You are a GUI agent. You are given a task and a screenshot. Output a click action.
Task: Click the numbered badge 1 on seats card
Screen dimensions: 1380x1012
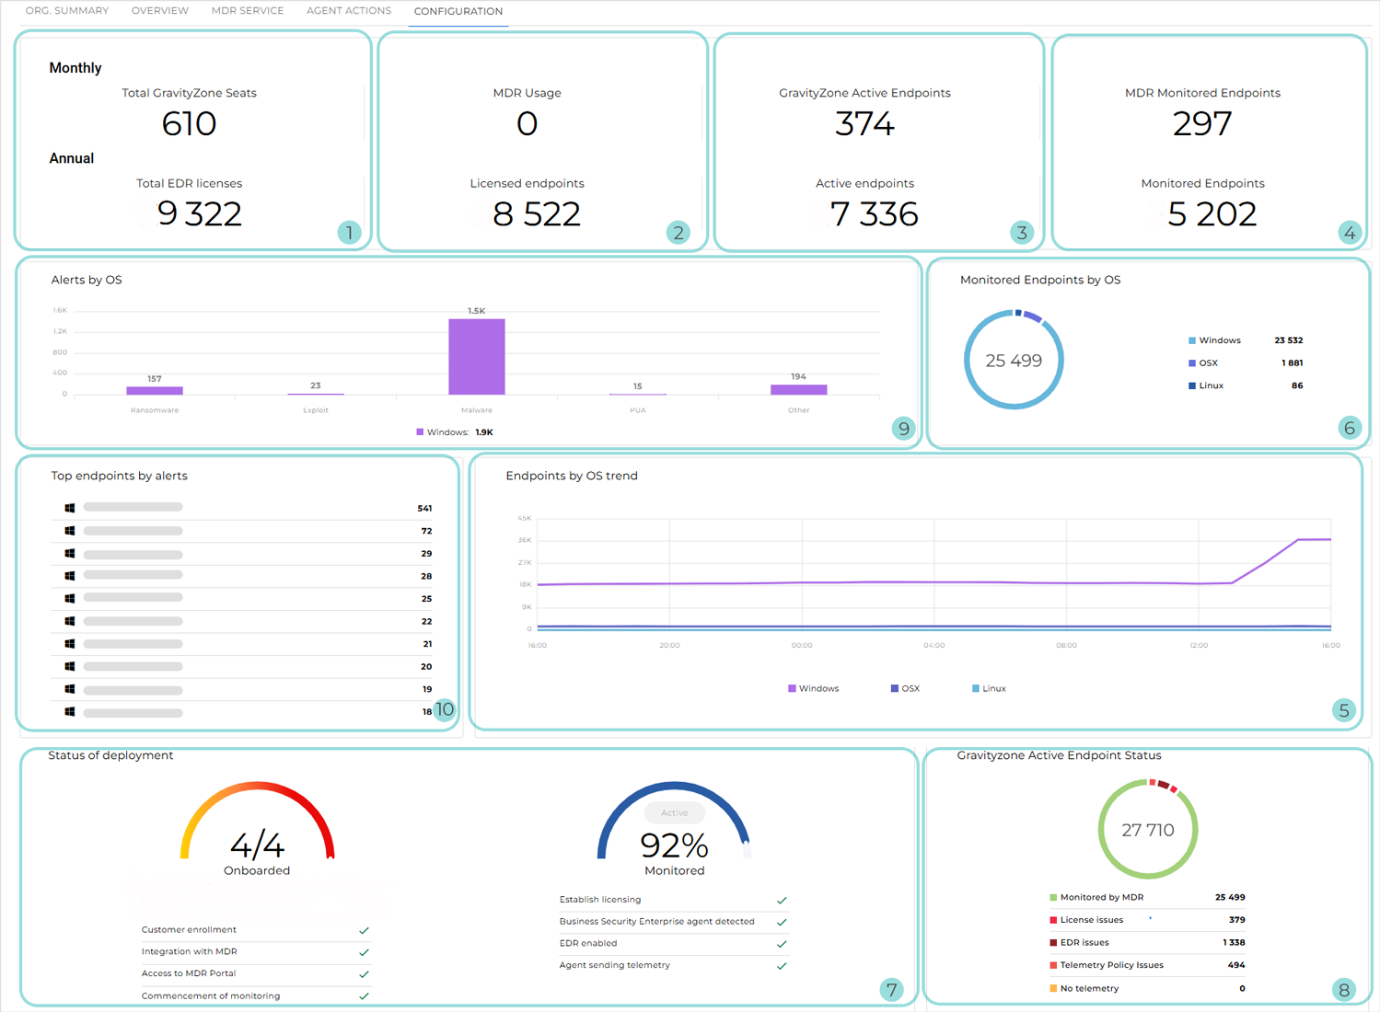(349, 232)
